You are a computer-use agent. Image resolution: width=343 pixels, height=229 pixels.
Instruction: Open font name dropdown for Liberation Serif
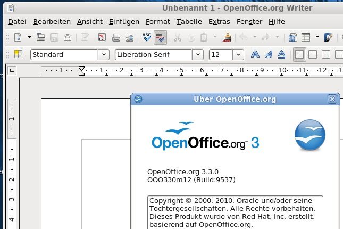(x=198, y=54)
